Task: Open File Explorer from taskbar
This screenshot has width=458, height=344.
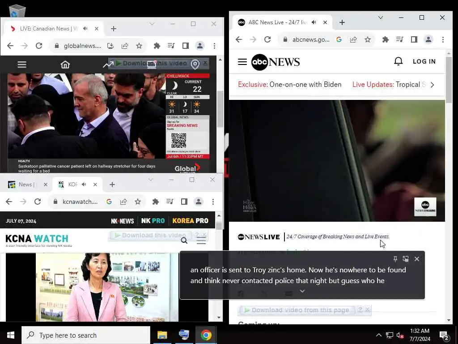Action: click(x=162, y=335)
